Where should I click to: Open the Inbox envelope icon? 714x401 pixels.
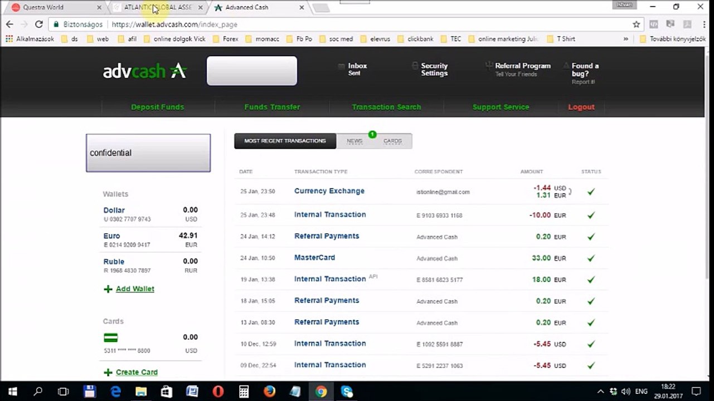tap(342, 66)
